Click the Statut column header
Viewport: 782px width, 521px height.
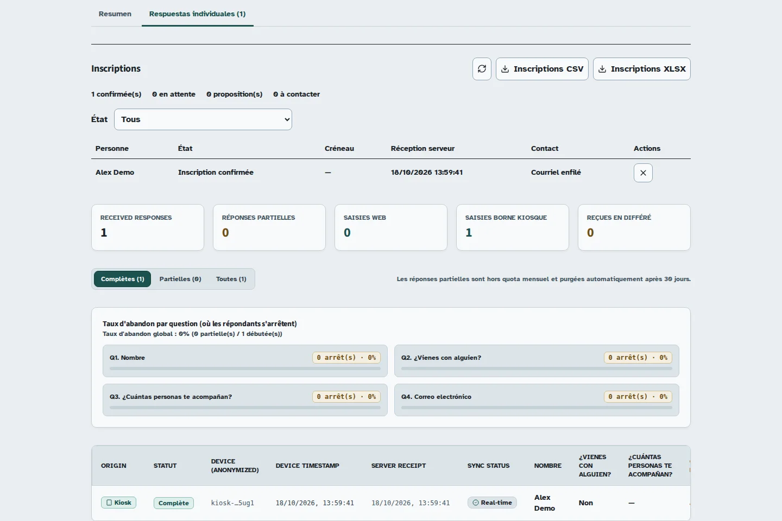click(x=165, y=466)
